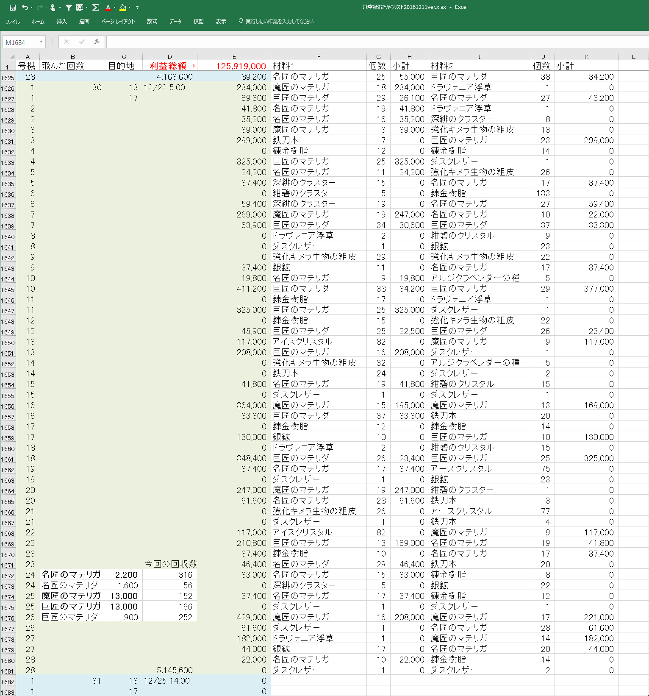Switch to the 数式 ribbon tab
The width and height of the screenshot is (649, 696).
[x=152, y=22]
